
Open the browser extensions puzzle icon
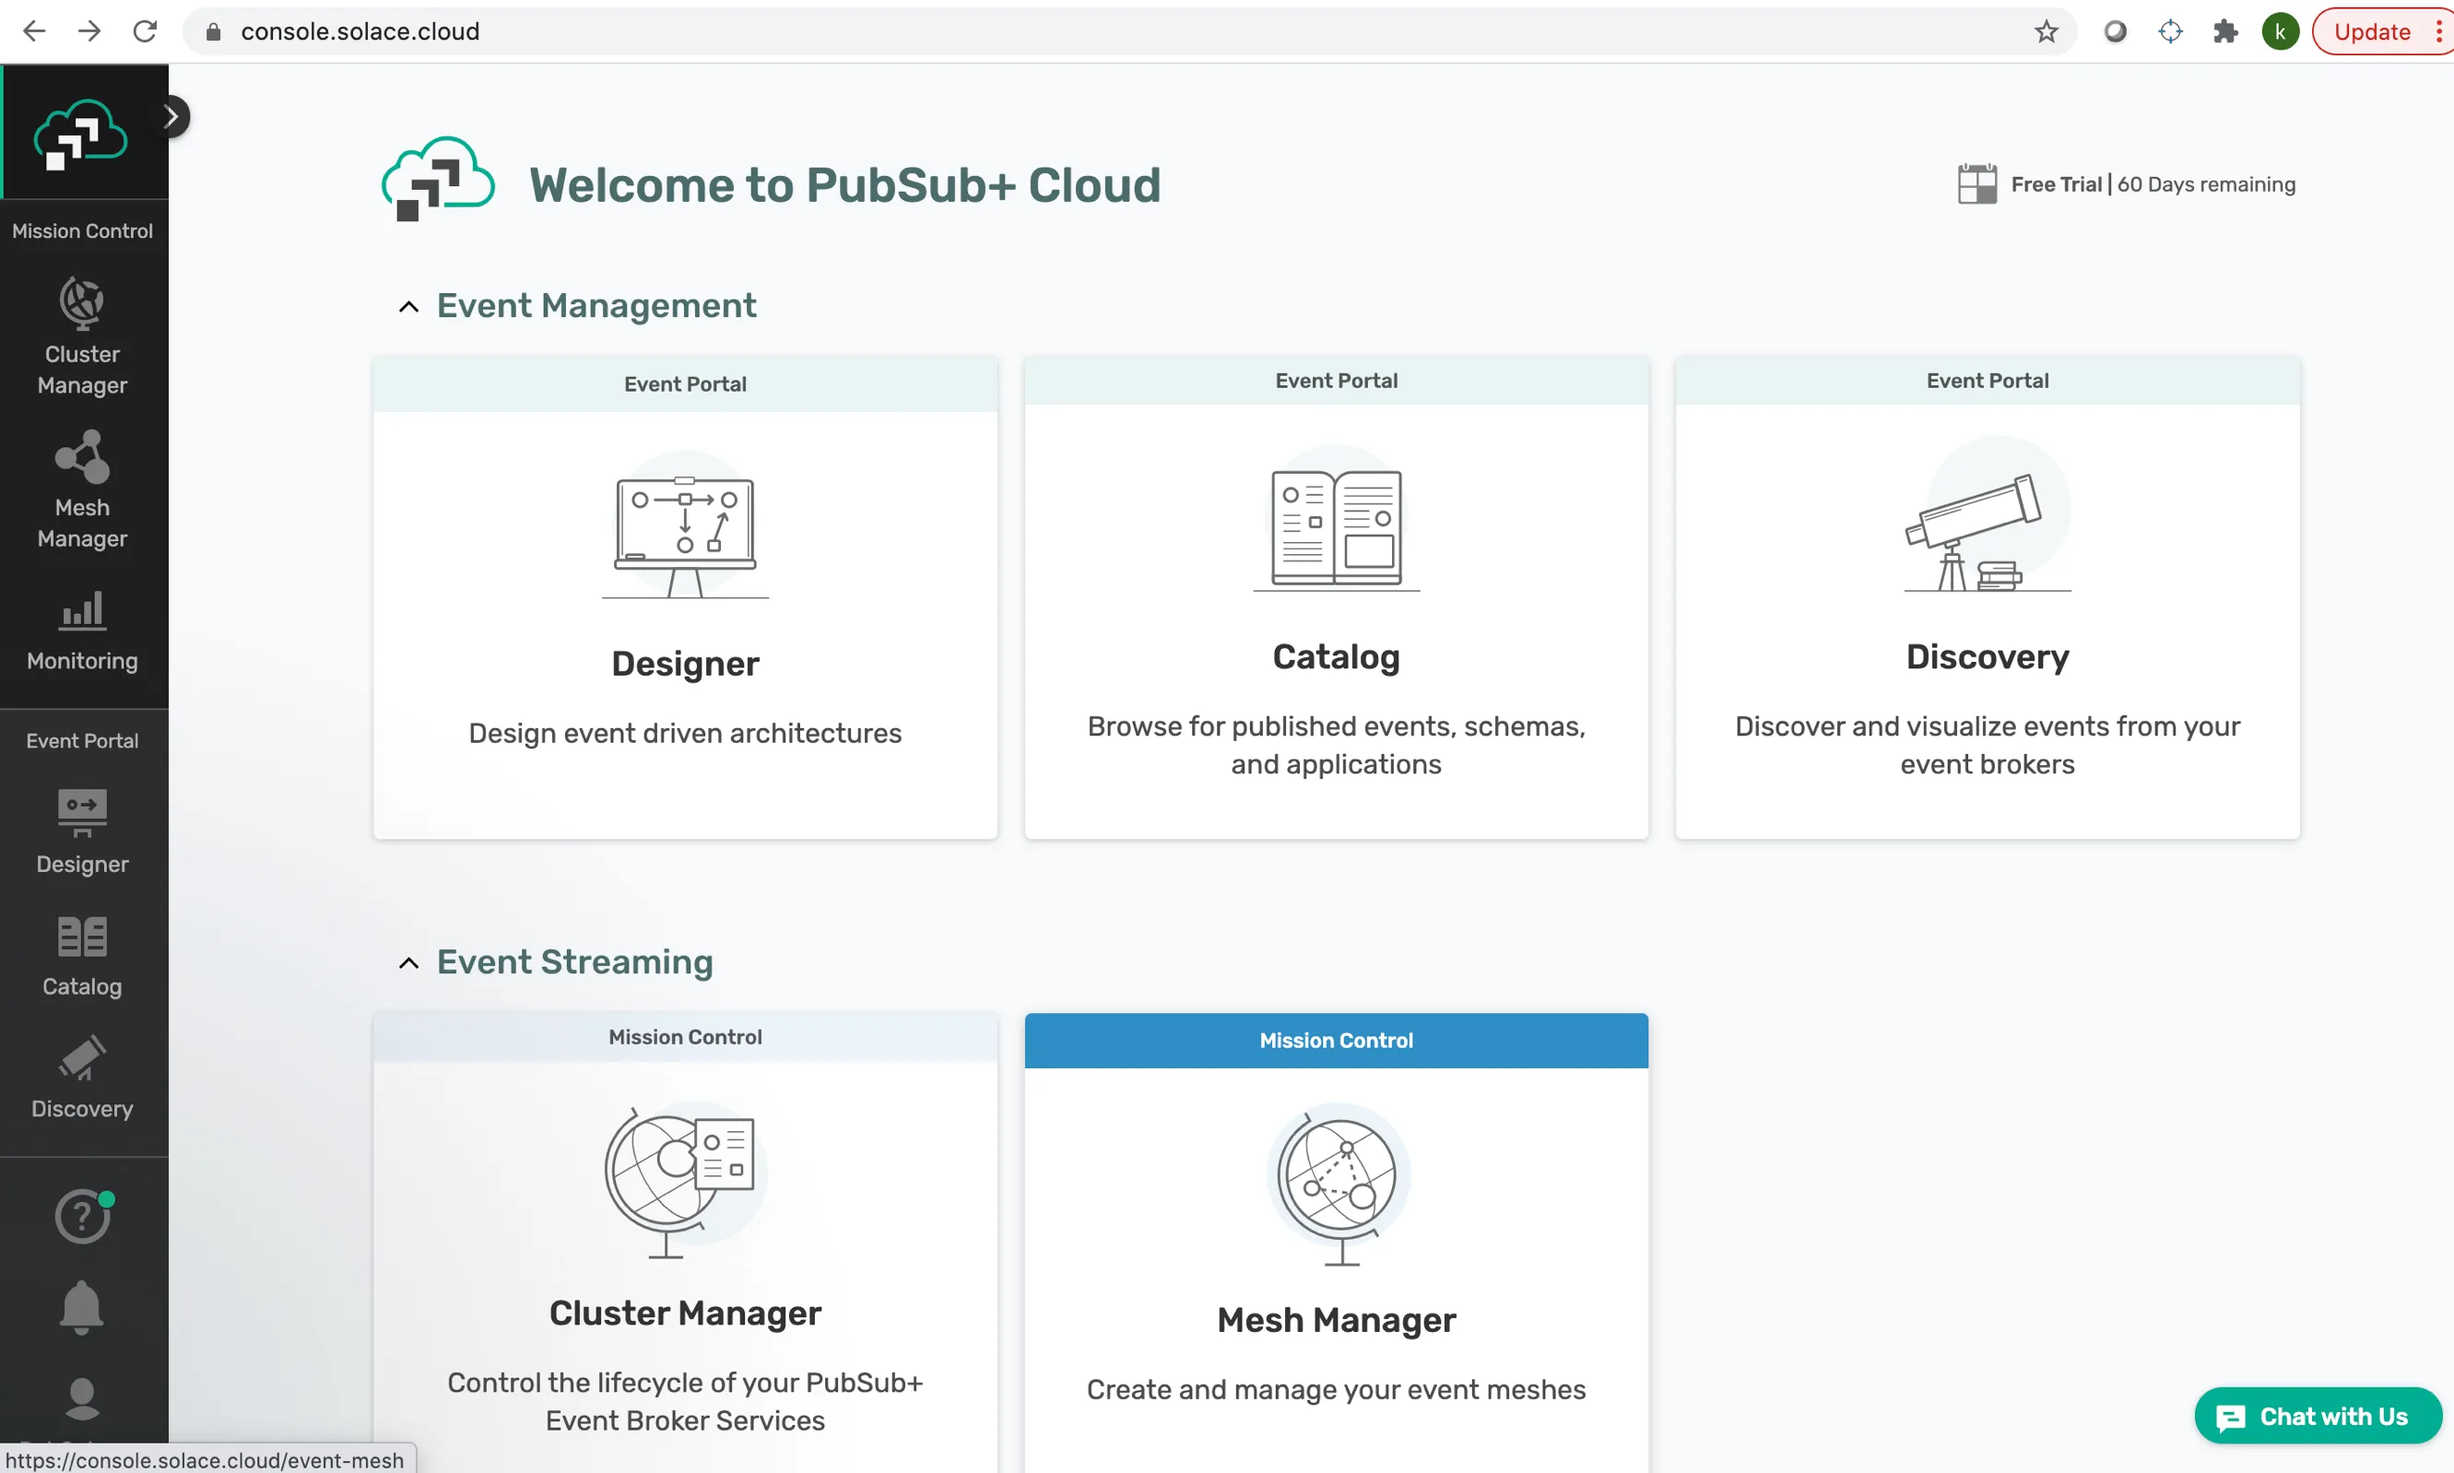pyautogui.click(x=2224, y=30)
